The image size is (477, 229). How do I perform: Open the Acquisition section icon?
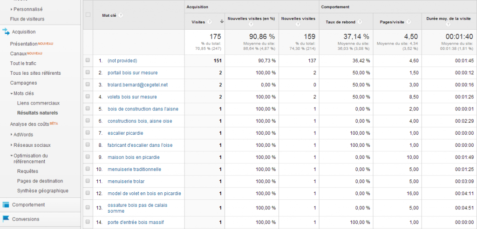point(6,32)
